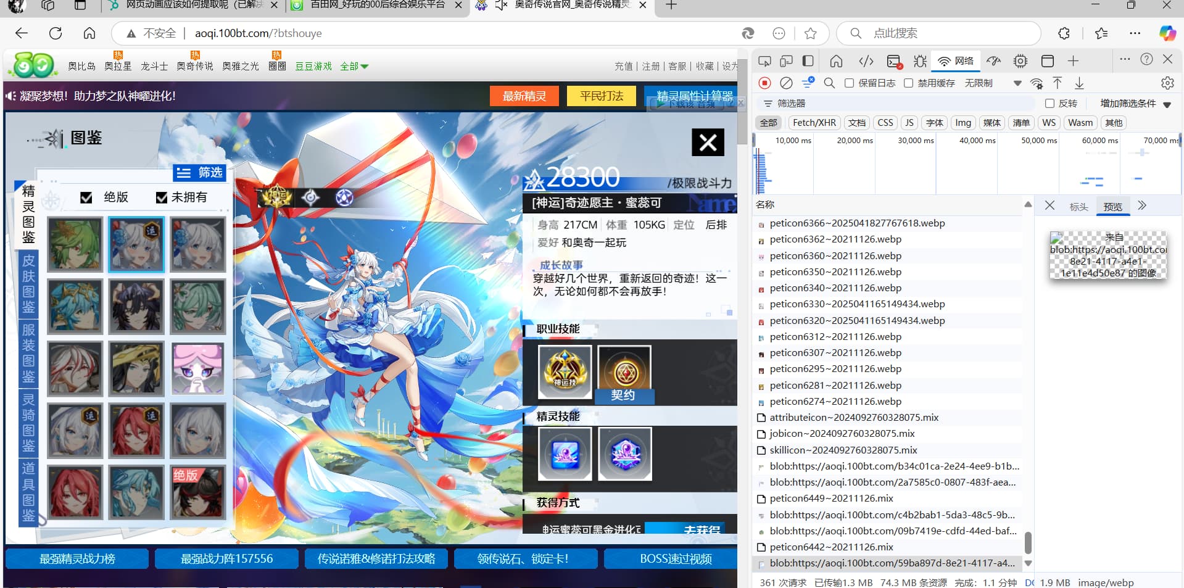The width and height of the screenshot is (1184, 588).
Task: Refresh the browser page
Action: tap(56, 33)
